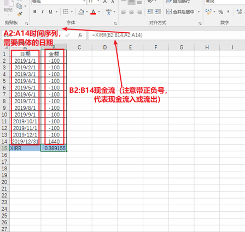This screenshot has height=232, width=245.
Task: Click Align Right icon
Action: pyautogui.click(x=139, y=12)
